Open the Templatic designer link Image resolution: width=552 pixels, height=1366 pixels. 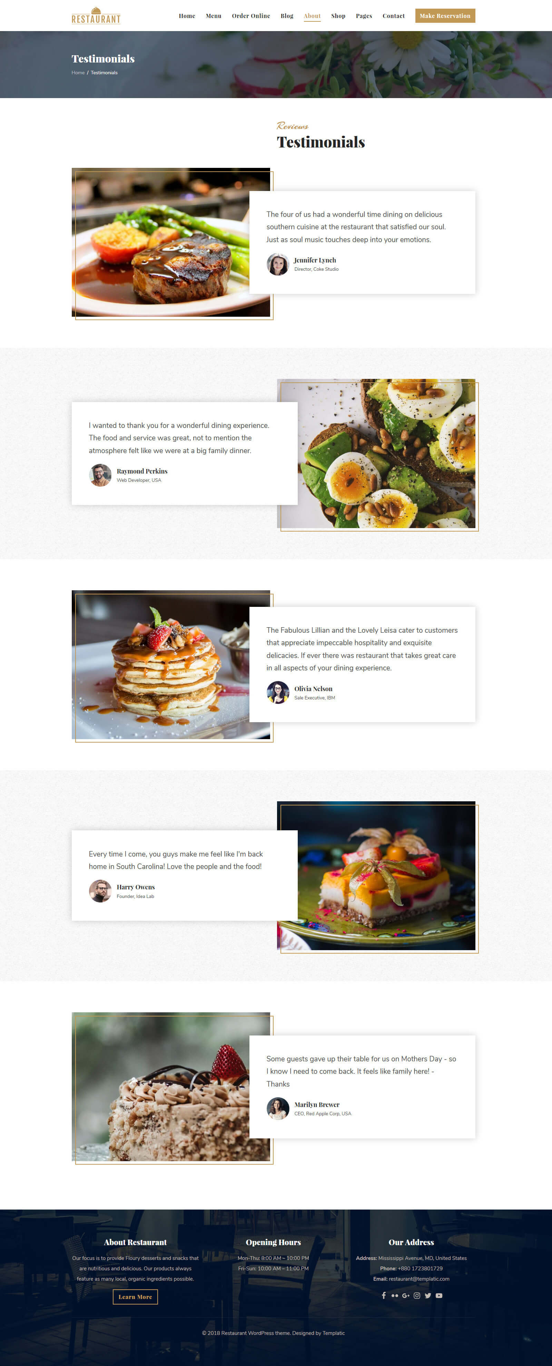coord(334,1333)
